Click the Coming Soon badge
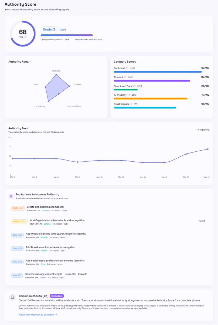Screen dimensions: 218x325 [57, 296]
